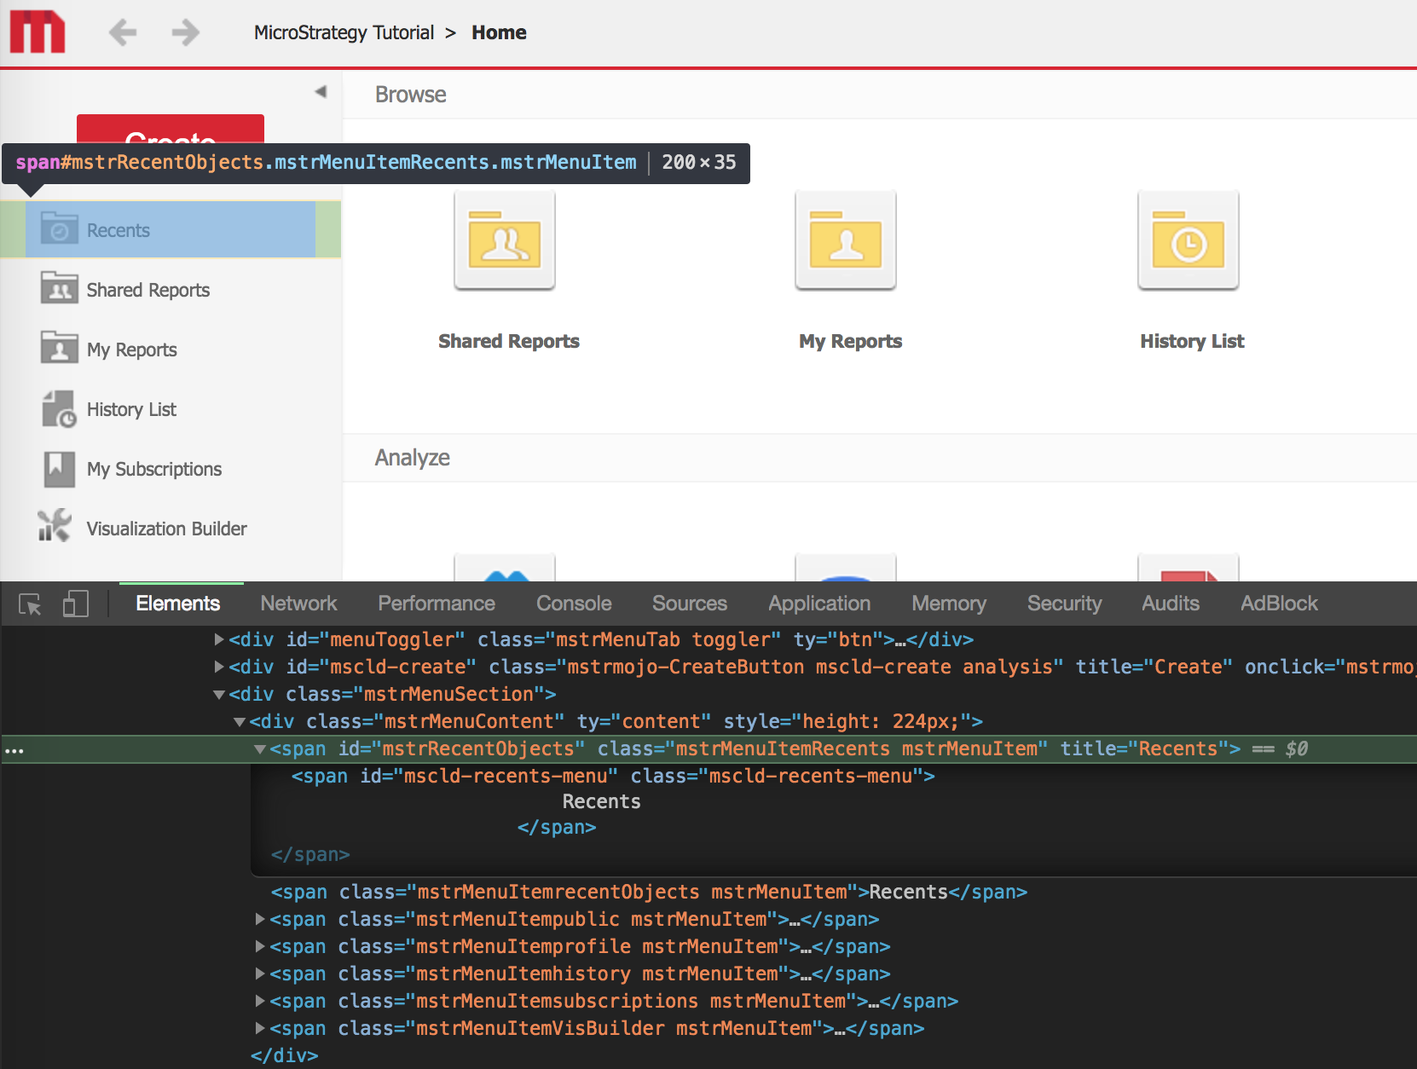Click the forward navigation arrow

click(x=184, y=32)
